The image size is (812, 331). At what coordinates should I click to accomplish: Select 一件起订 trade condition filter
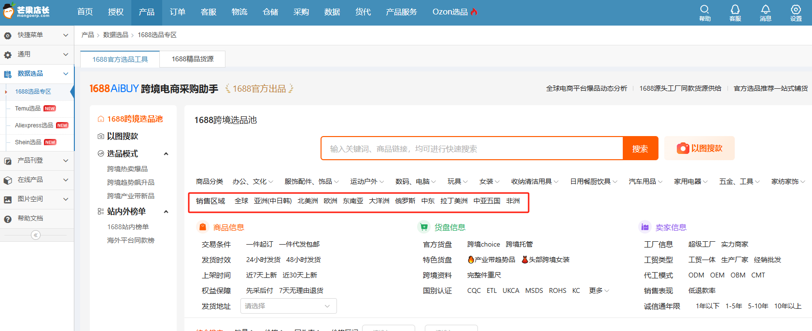260,244
